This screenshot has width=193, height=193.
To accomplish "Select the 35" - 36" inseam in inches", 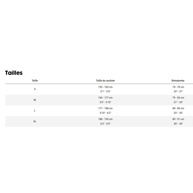I will pyautogui.click(x=178, y=124).
